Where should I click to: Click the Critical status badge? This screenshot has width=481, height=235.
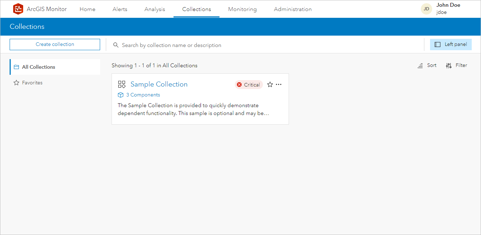tap(248, 84)
